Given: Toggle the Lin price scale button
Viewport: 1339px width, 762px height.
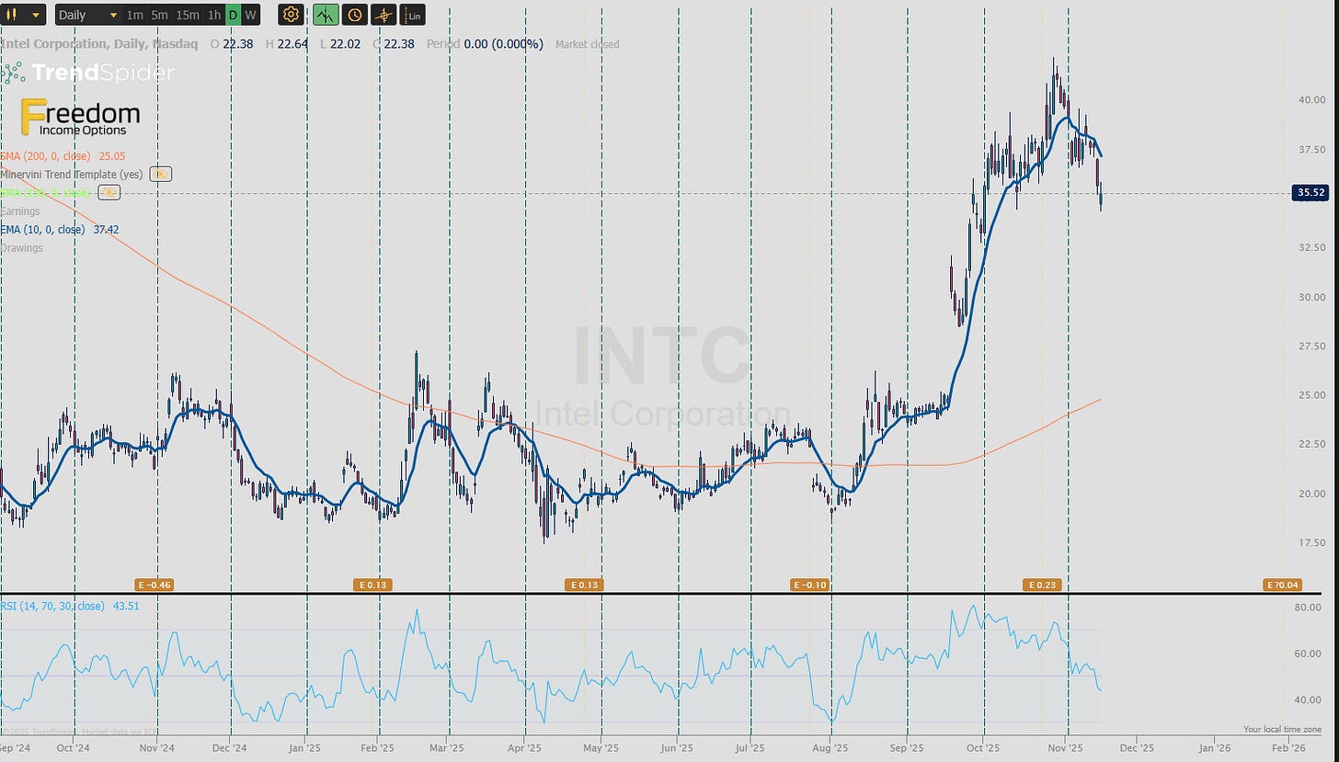Looking at the screenshot, I should tap(413, 15).
